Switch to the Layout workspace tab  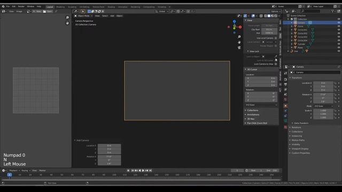click(50, 7)
